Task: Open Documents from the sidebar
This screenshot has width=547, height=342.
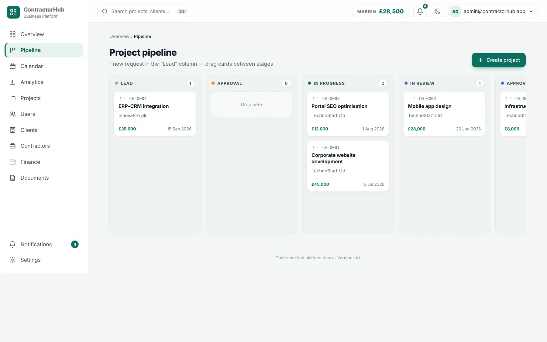Action: coord(44,178)
